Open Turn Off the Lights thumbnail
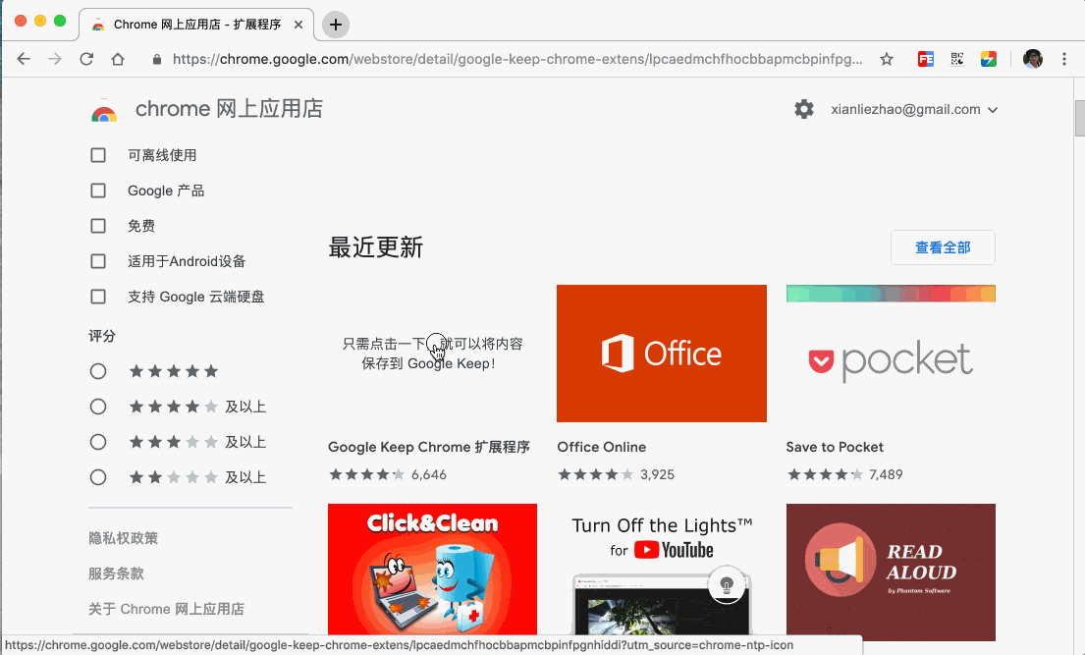Image resolution: width=1085 pixels, height=655 pixels. [662, 570]
